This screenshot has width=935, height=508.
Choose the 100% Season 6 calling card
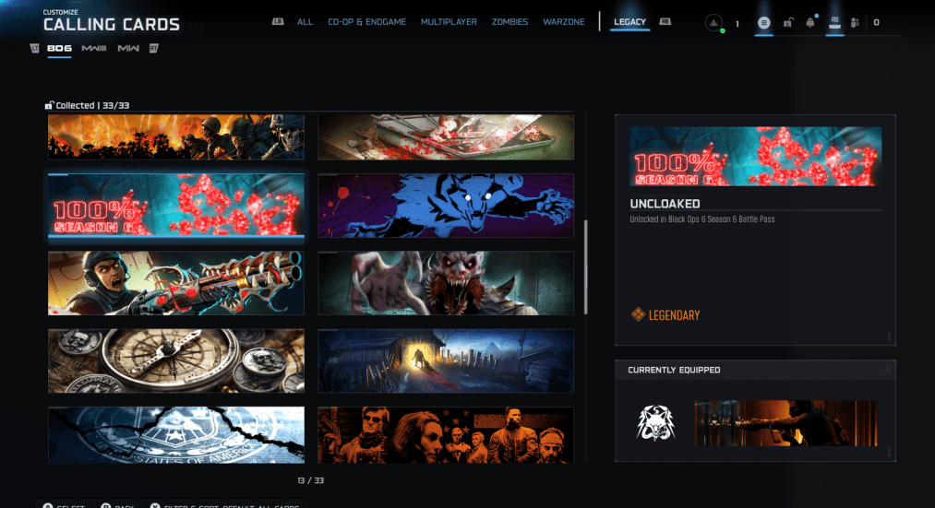click(176, 206)
